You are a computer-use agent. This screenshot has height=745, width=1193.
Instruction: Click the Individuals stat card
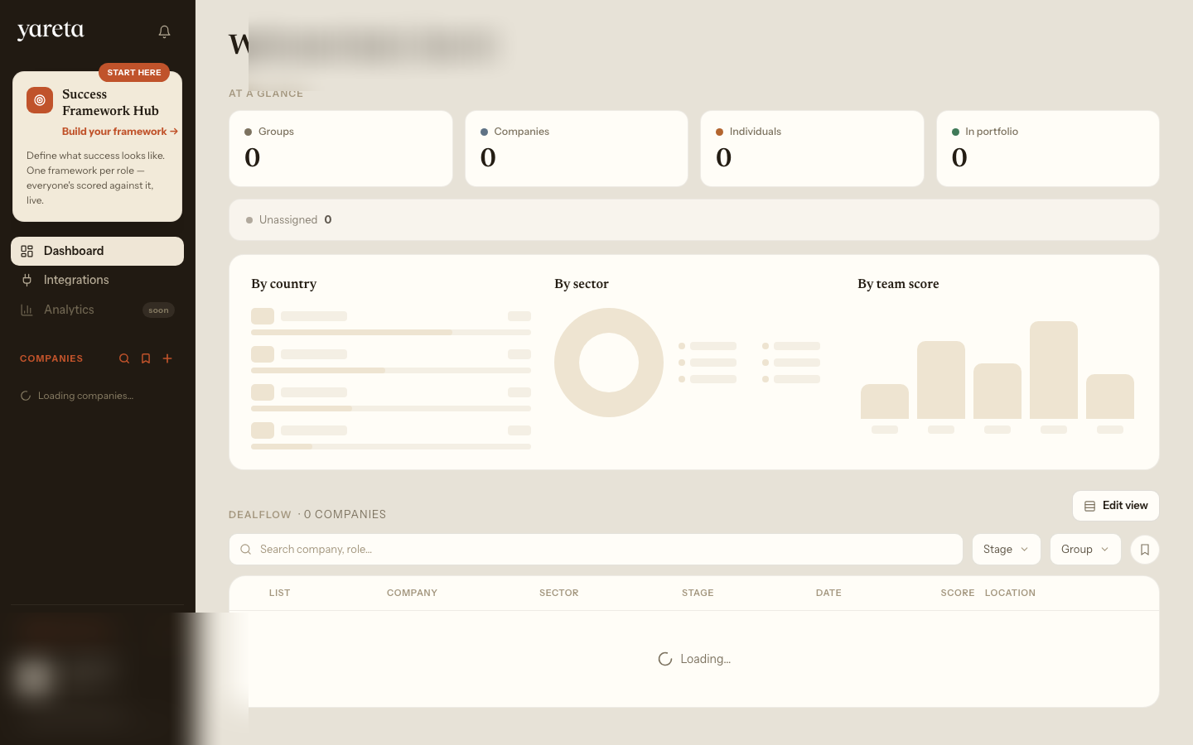point(812,148)
